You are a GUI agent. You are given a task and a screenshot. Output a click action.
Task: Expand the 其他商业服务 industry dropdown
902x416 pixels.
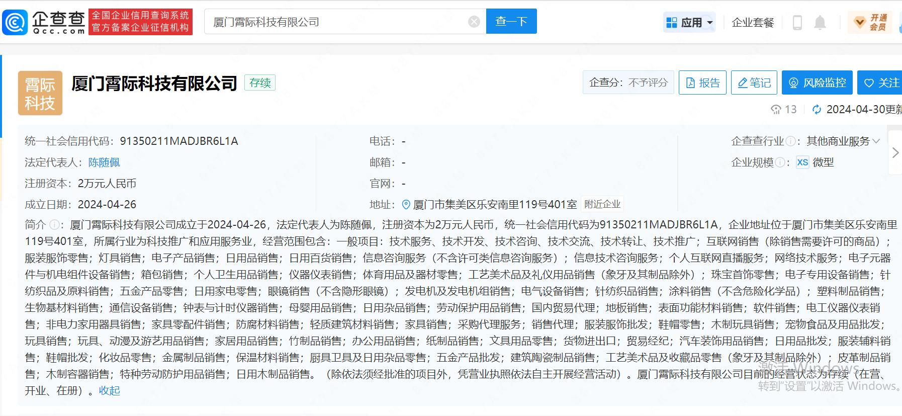click(x=843, y=141)
